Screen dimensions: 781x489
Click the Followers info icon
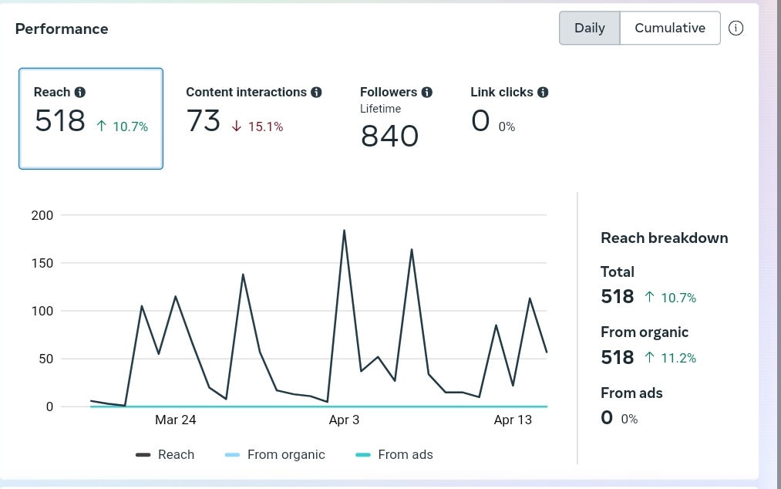tap(427, 93)
